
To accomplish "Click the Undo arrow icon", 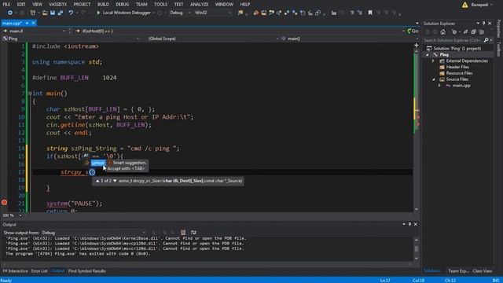I will (x=71, y=13).
